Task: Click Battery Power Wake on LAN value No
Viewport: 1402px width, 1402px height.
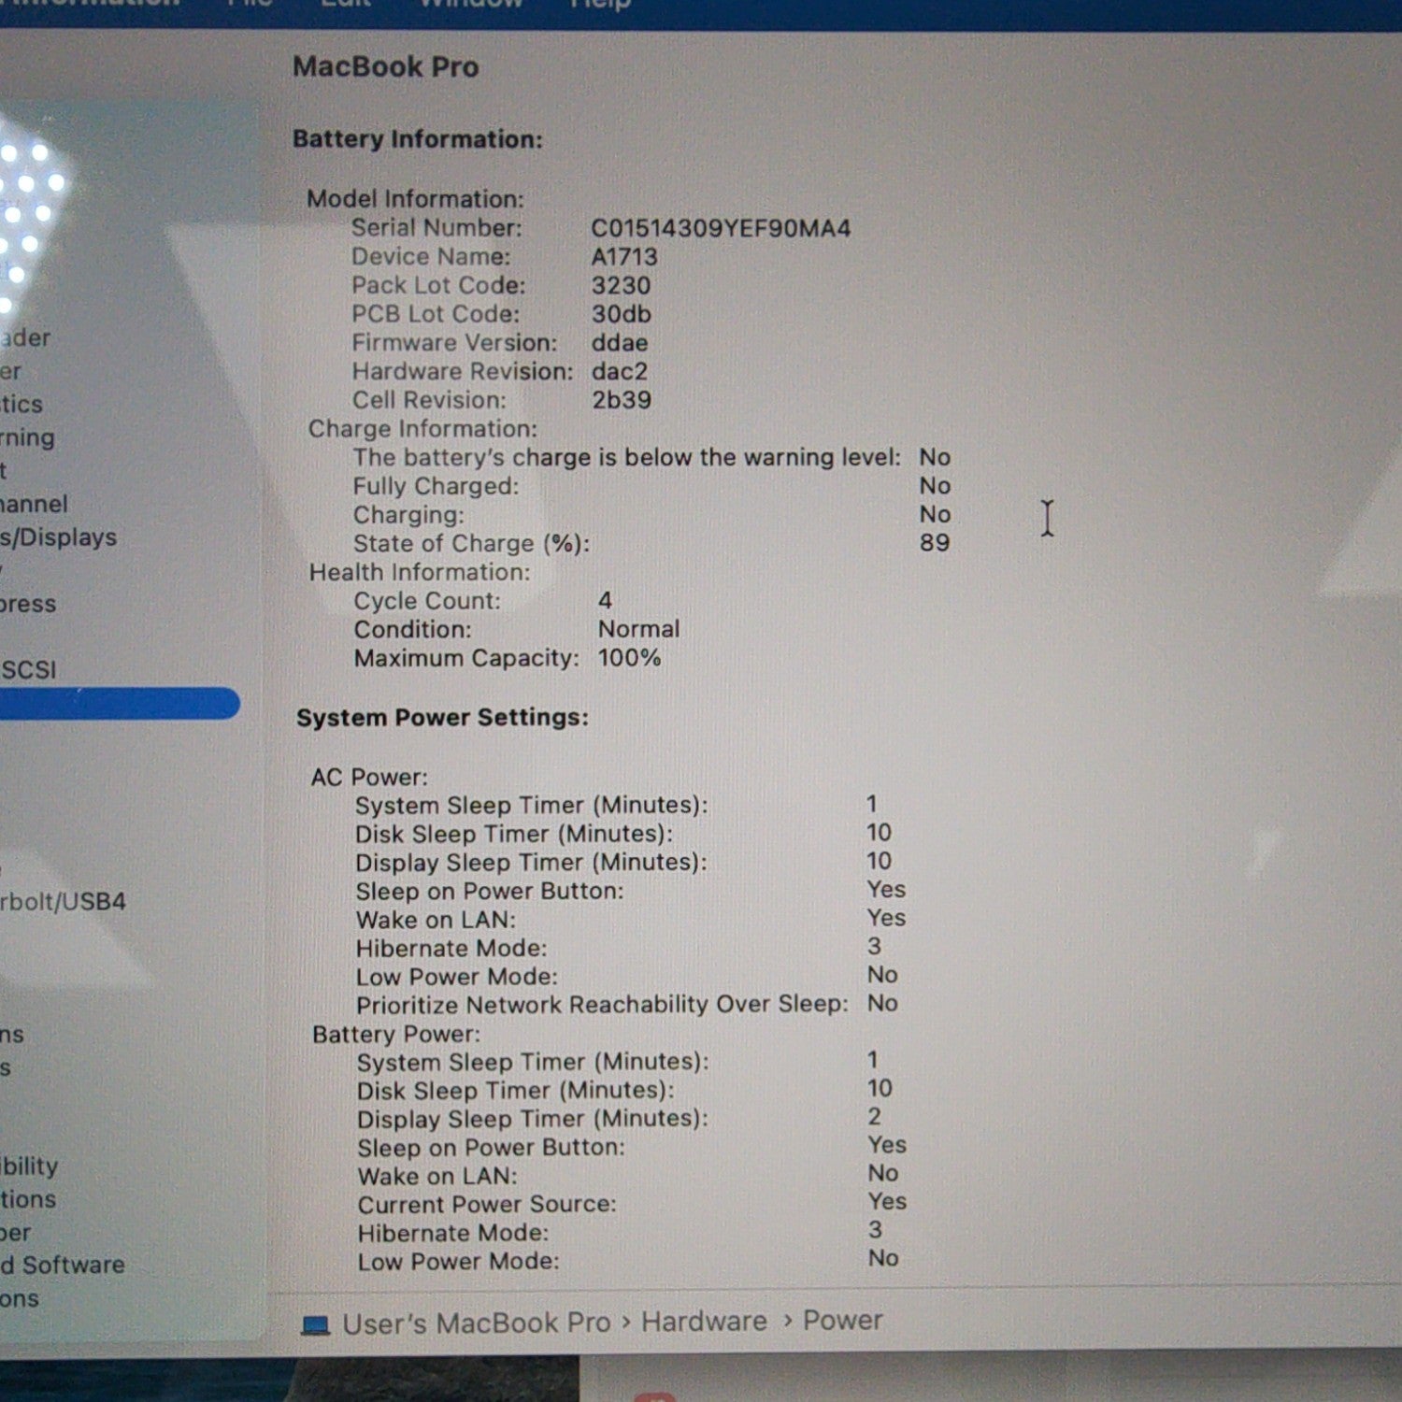Action: click(883, 1173)
